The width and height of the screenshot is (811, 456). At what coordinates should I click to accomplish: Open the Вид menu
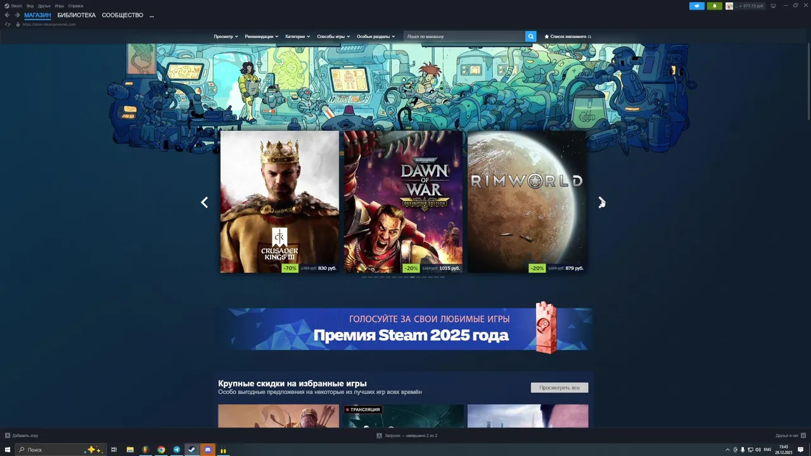click(30, 6)
